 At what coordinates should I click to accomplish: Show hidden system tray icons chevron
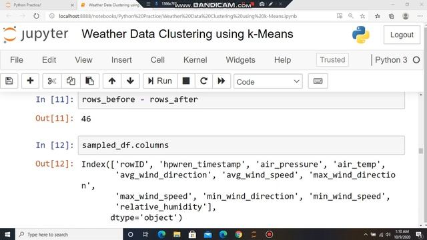click(366, 234)
